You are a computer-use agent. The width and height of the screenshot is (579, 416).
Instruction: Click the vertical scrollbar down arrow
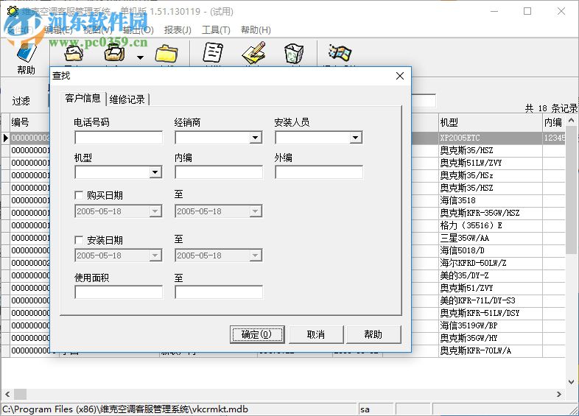tap(571, 382)
